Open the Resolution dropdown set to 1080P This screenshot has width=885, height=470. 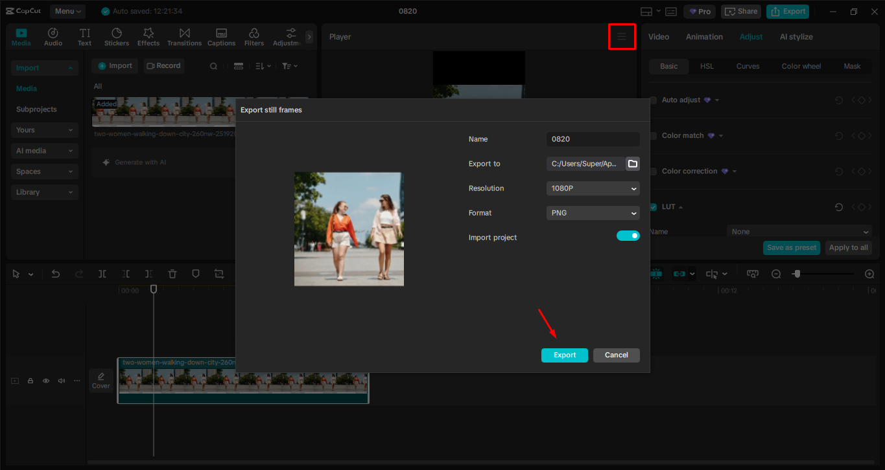(x=592, y=188)
